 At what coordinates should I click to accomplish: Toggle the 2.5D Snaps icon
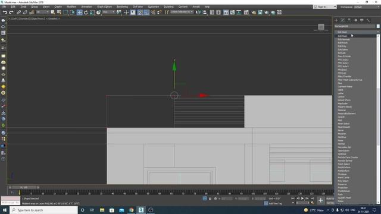point(140,12)
